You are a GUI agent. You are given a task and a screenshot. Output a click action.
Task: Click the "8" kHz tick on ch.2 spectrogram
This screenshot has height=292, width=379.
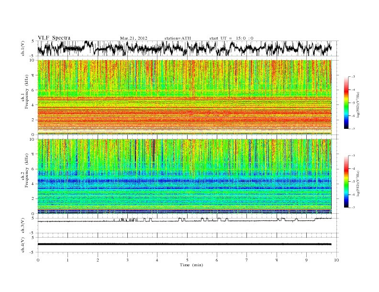33,154
